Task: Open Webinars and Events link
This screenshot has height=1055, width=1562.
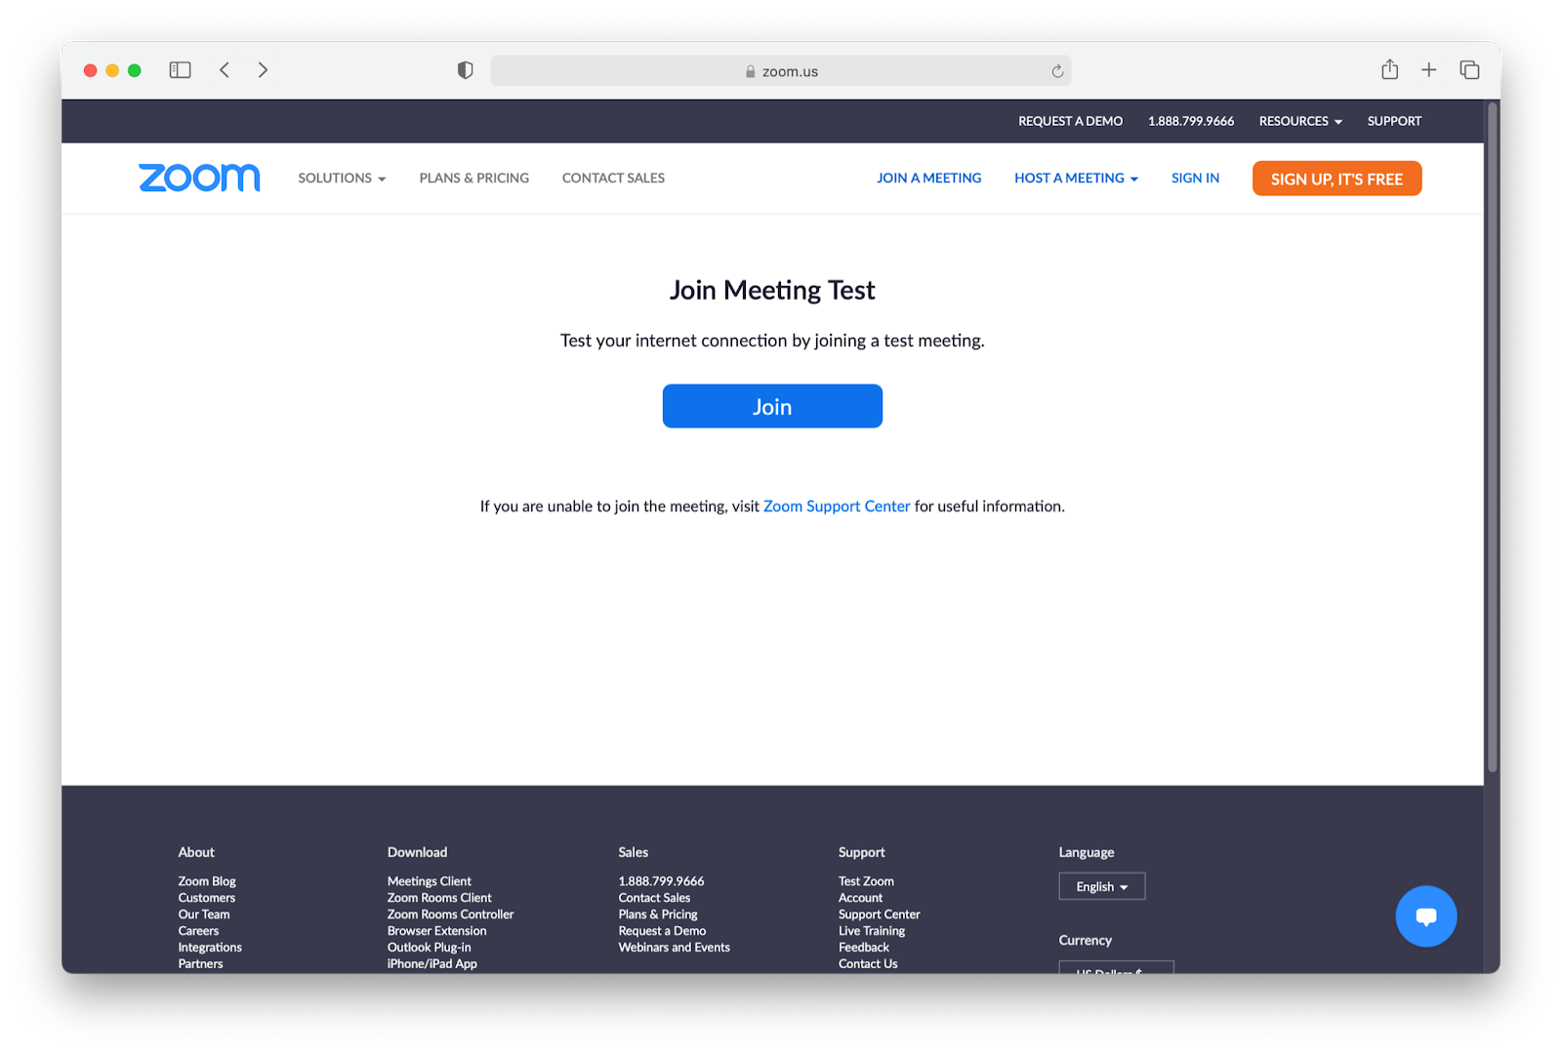Action: 674,948
